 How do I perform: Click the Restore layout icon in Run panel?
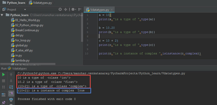pos(4,95)
